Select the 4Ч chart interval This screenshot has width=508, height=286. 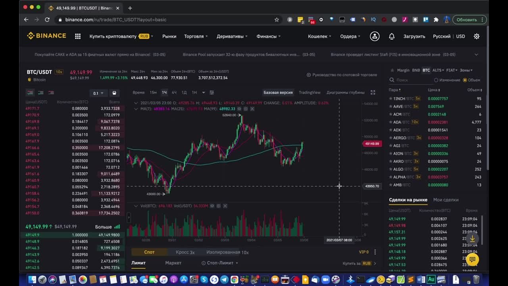[174, 93]
